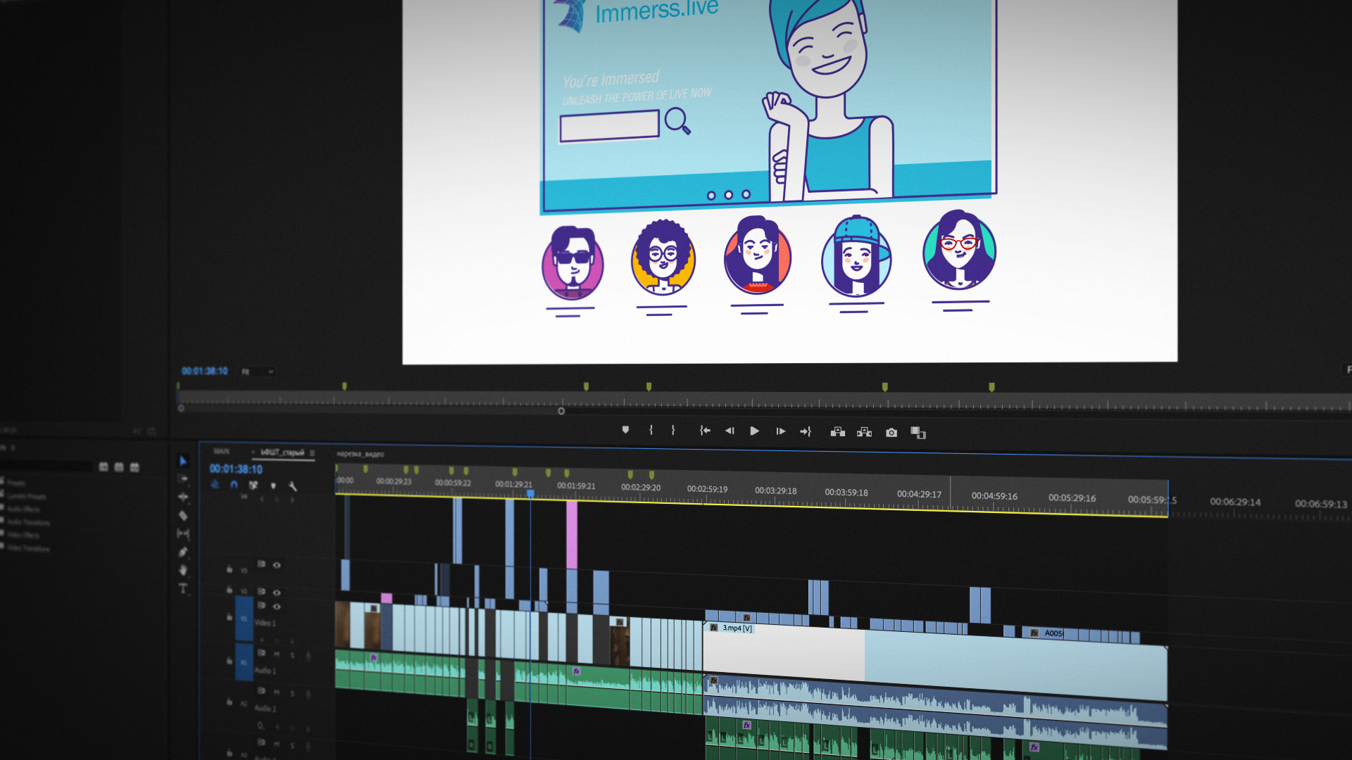Click the timeline playhead handle
Viewport: 1352px width, 760px height.
coord(530,494)
